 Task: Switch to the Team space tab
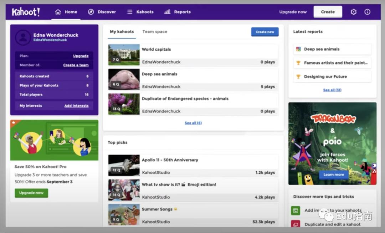click(x=155, y=32)
